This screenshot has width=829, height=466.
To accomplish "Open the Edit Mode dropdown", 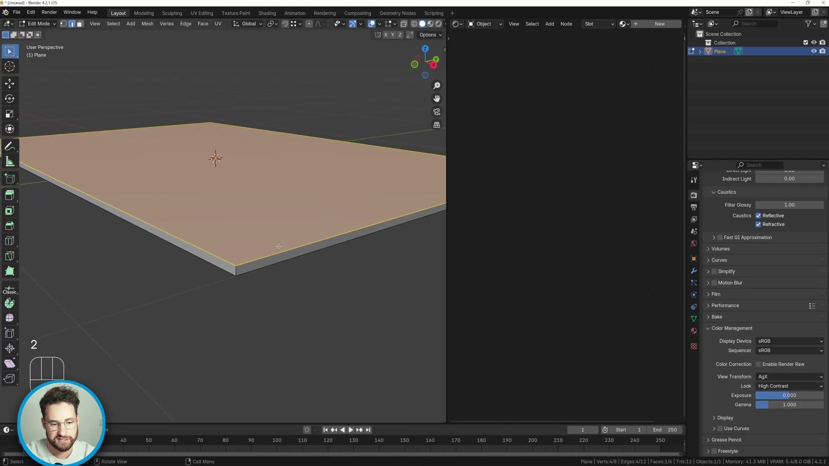I will click(x=37, y=24).
